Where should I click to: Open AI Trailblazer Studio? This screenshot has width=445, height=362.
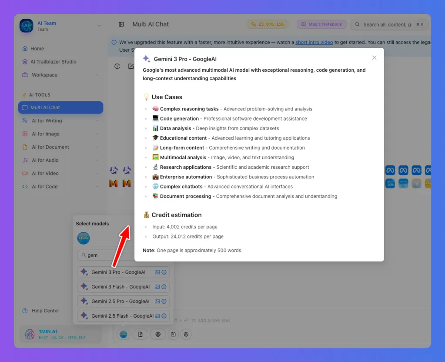pyautogui.click(x=60, y=62)
